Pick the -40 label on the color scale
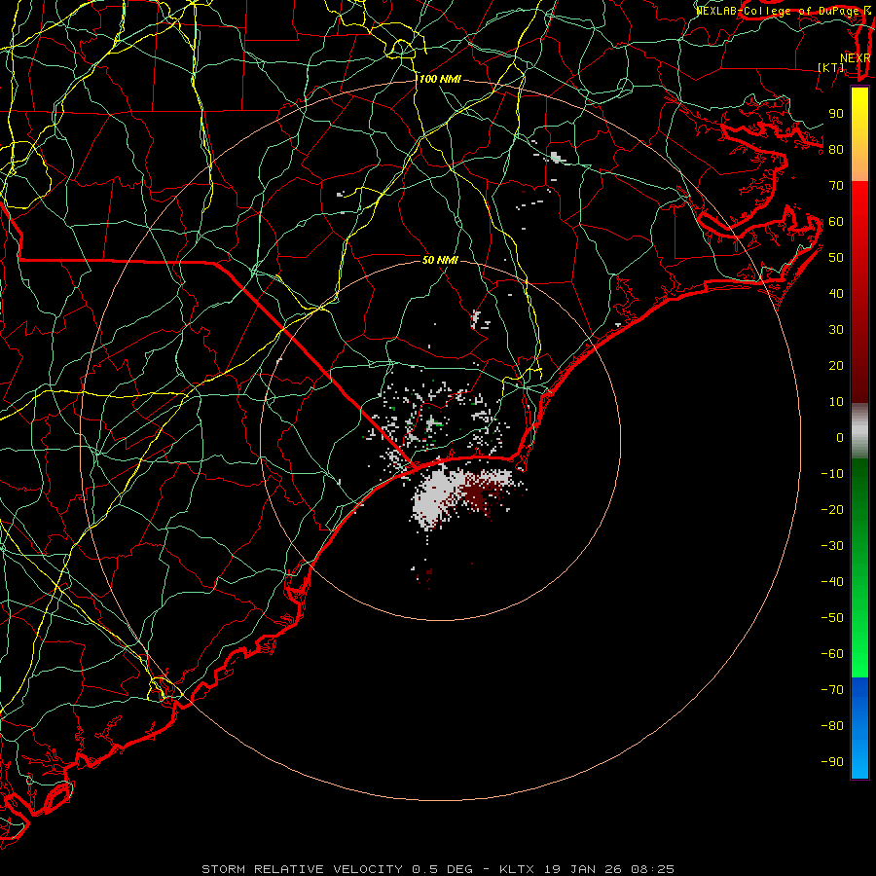 (x=832, y=582)
